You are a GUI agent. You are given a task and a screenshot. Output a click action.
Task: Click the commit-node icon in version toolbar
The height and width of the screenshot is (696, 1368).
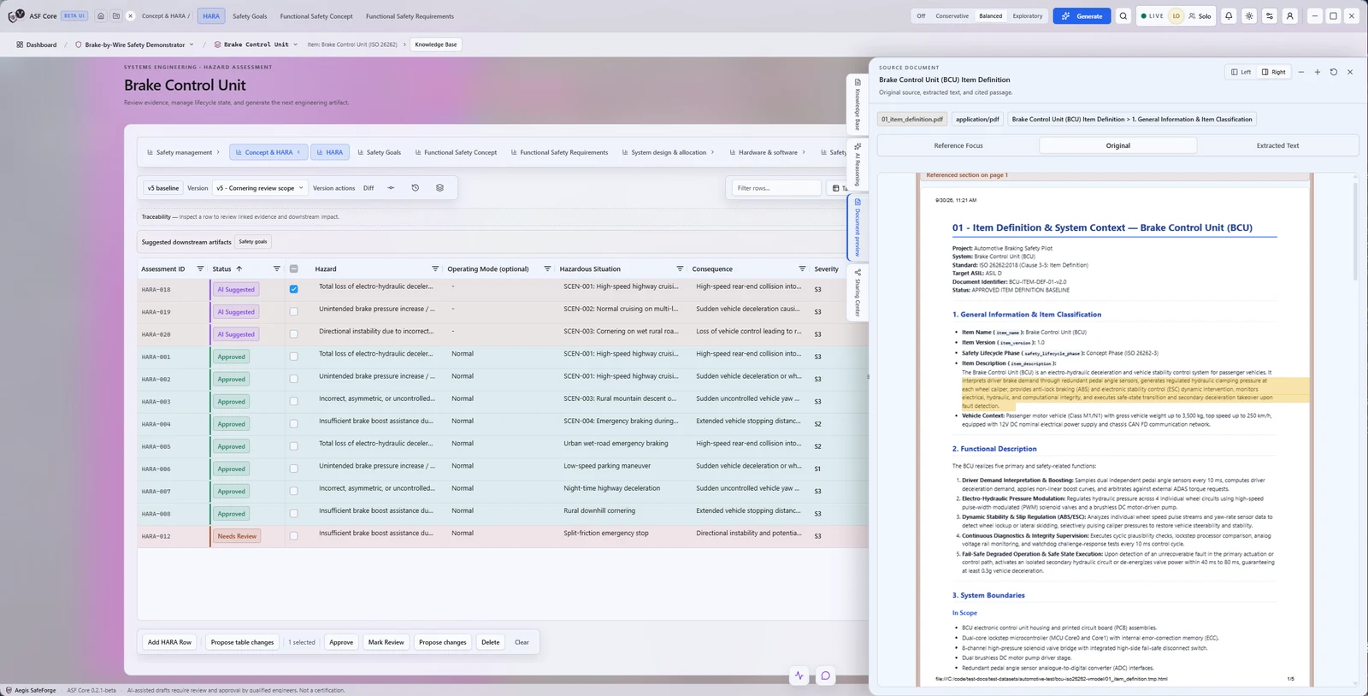(x=391, y=187)
